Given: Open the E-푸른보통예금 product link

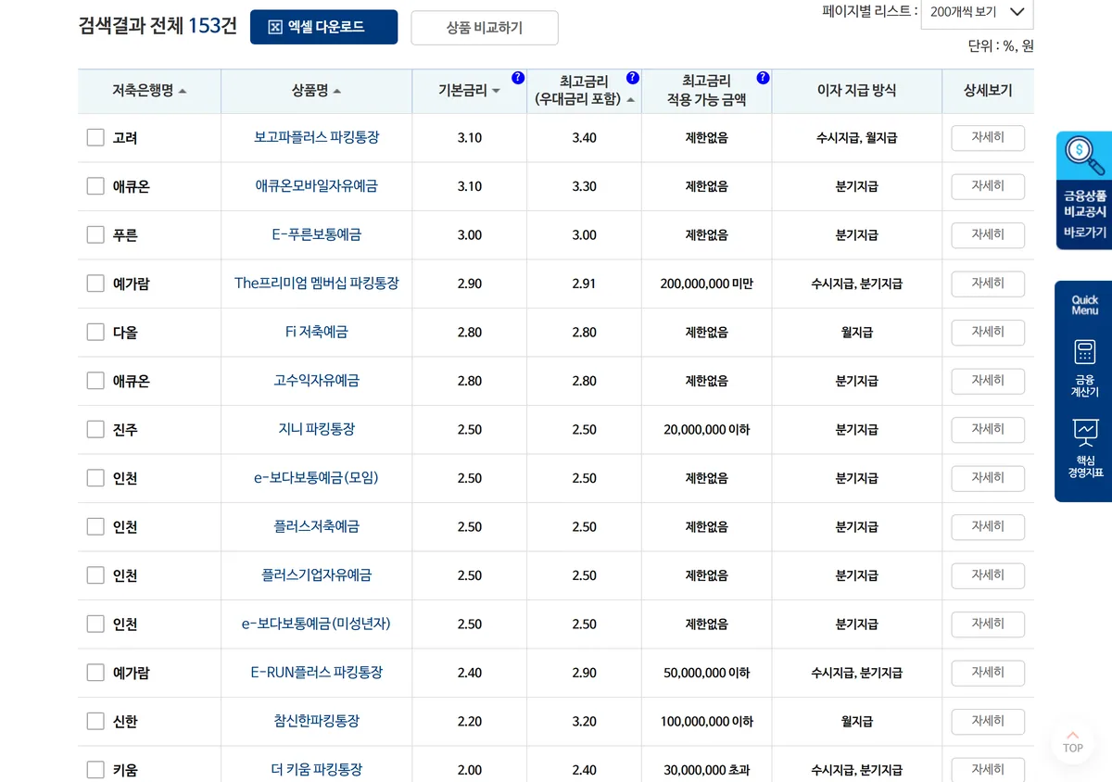Looking at the screenshot, I should coord(317,234).
